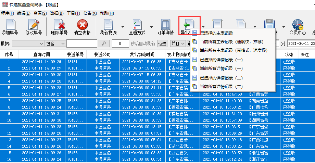
Task: Sort by the 快递单号 column header
Action: [x=76, y=54]
